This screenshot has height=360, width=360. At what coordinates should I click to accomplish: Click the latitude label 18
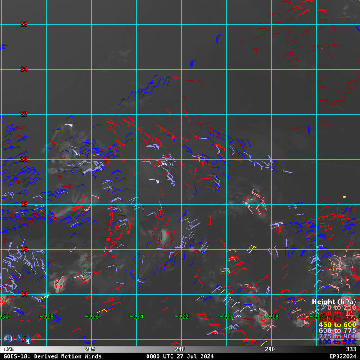point(24,204)
